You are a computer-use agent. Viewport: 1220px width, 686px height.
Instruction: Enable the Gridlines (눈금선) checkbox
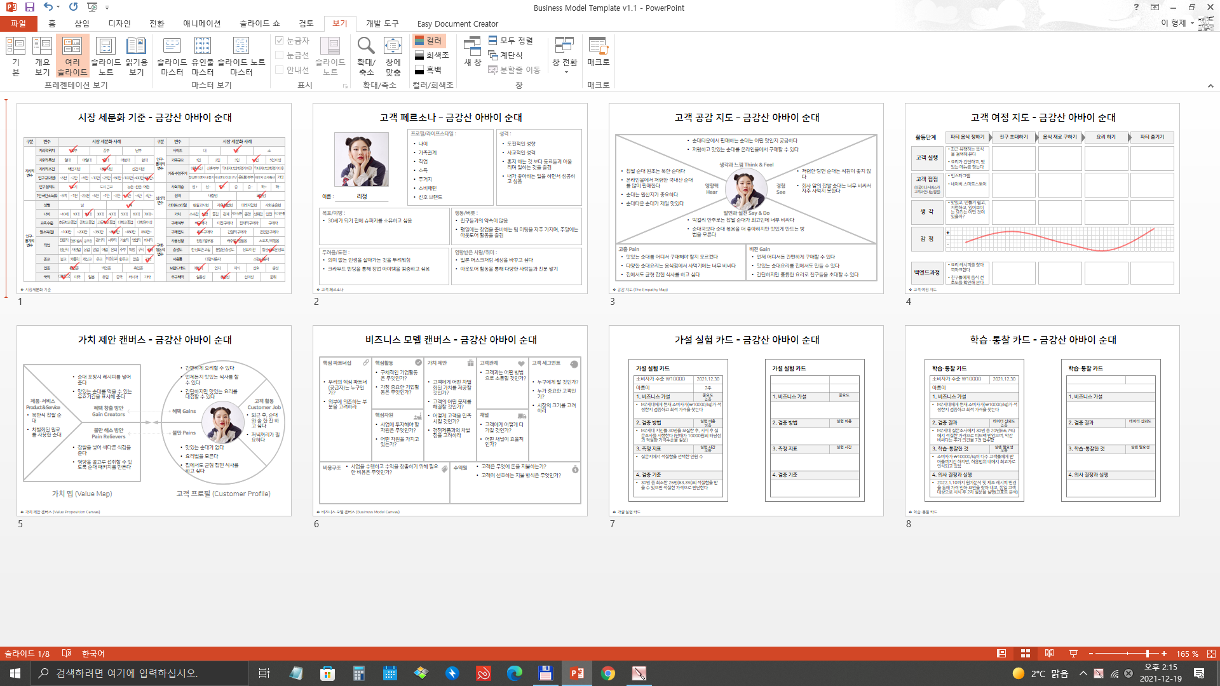coord(280,55)
